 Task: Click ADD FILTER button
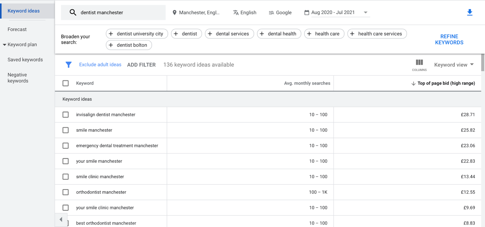point(141,65)
